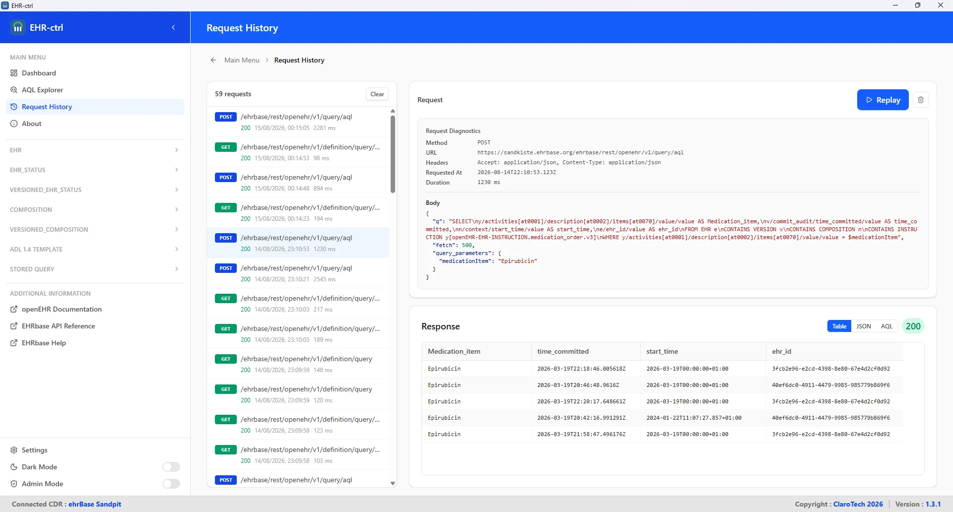Turn on the Admin Mode switch
953x512 pixels.
171,484
